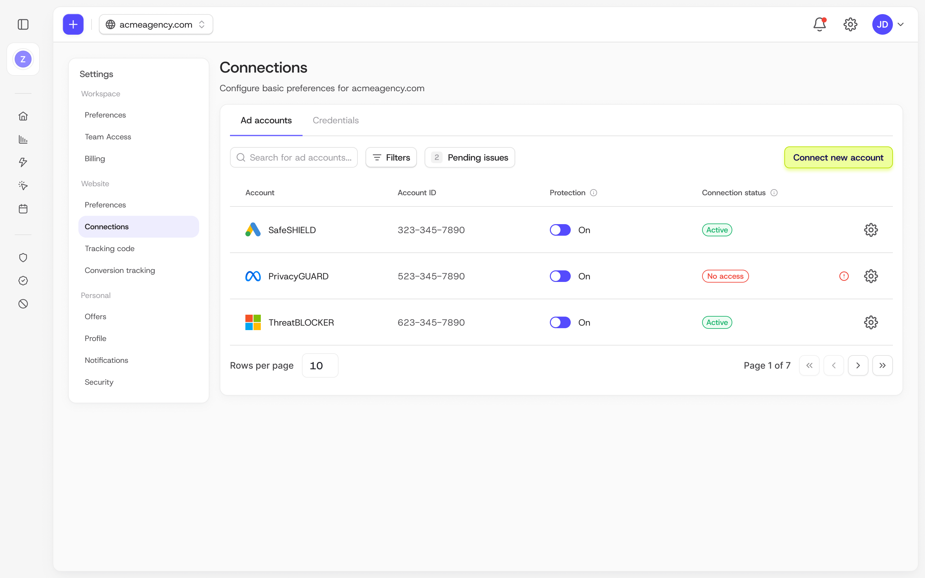
Task: Open the check badge icon
Action: (x=23, y=281)
